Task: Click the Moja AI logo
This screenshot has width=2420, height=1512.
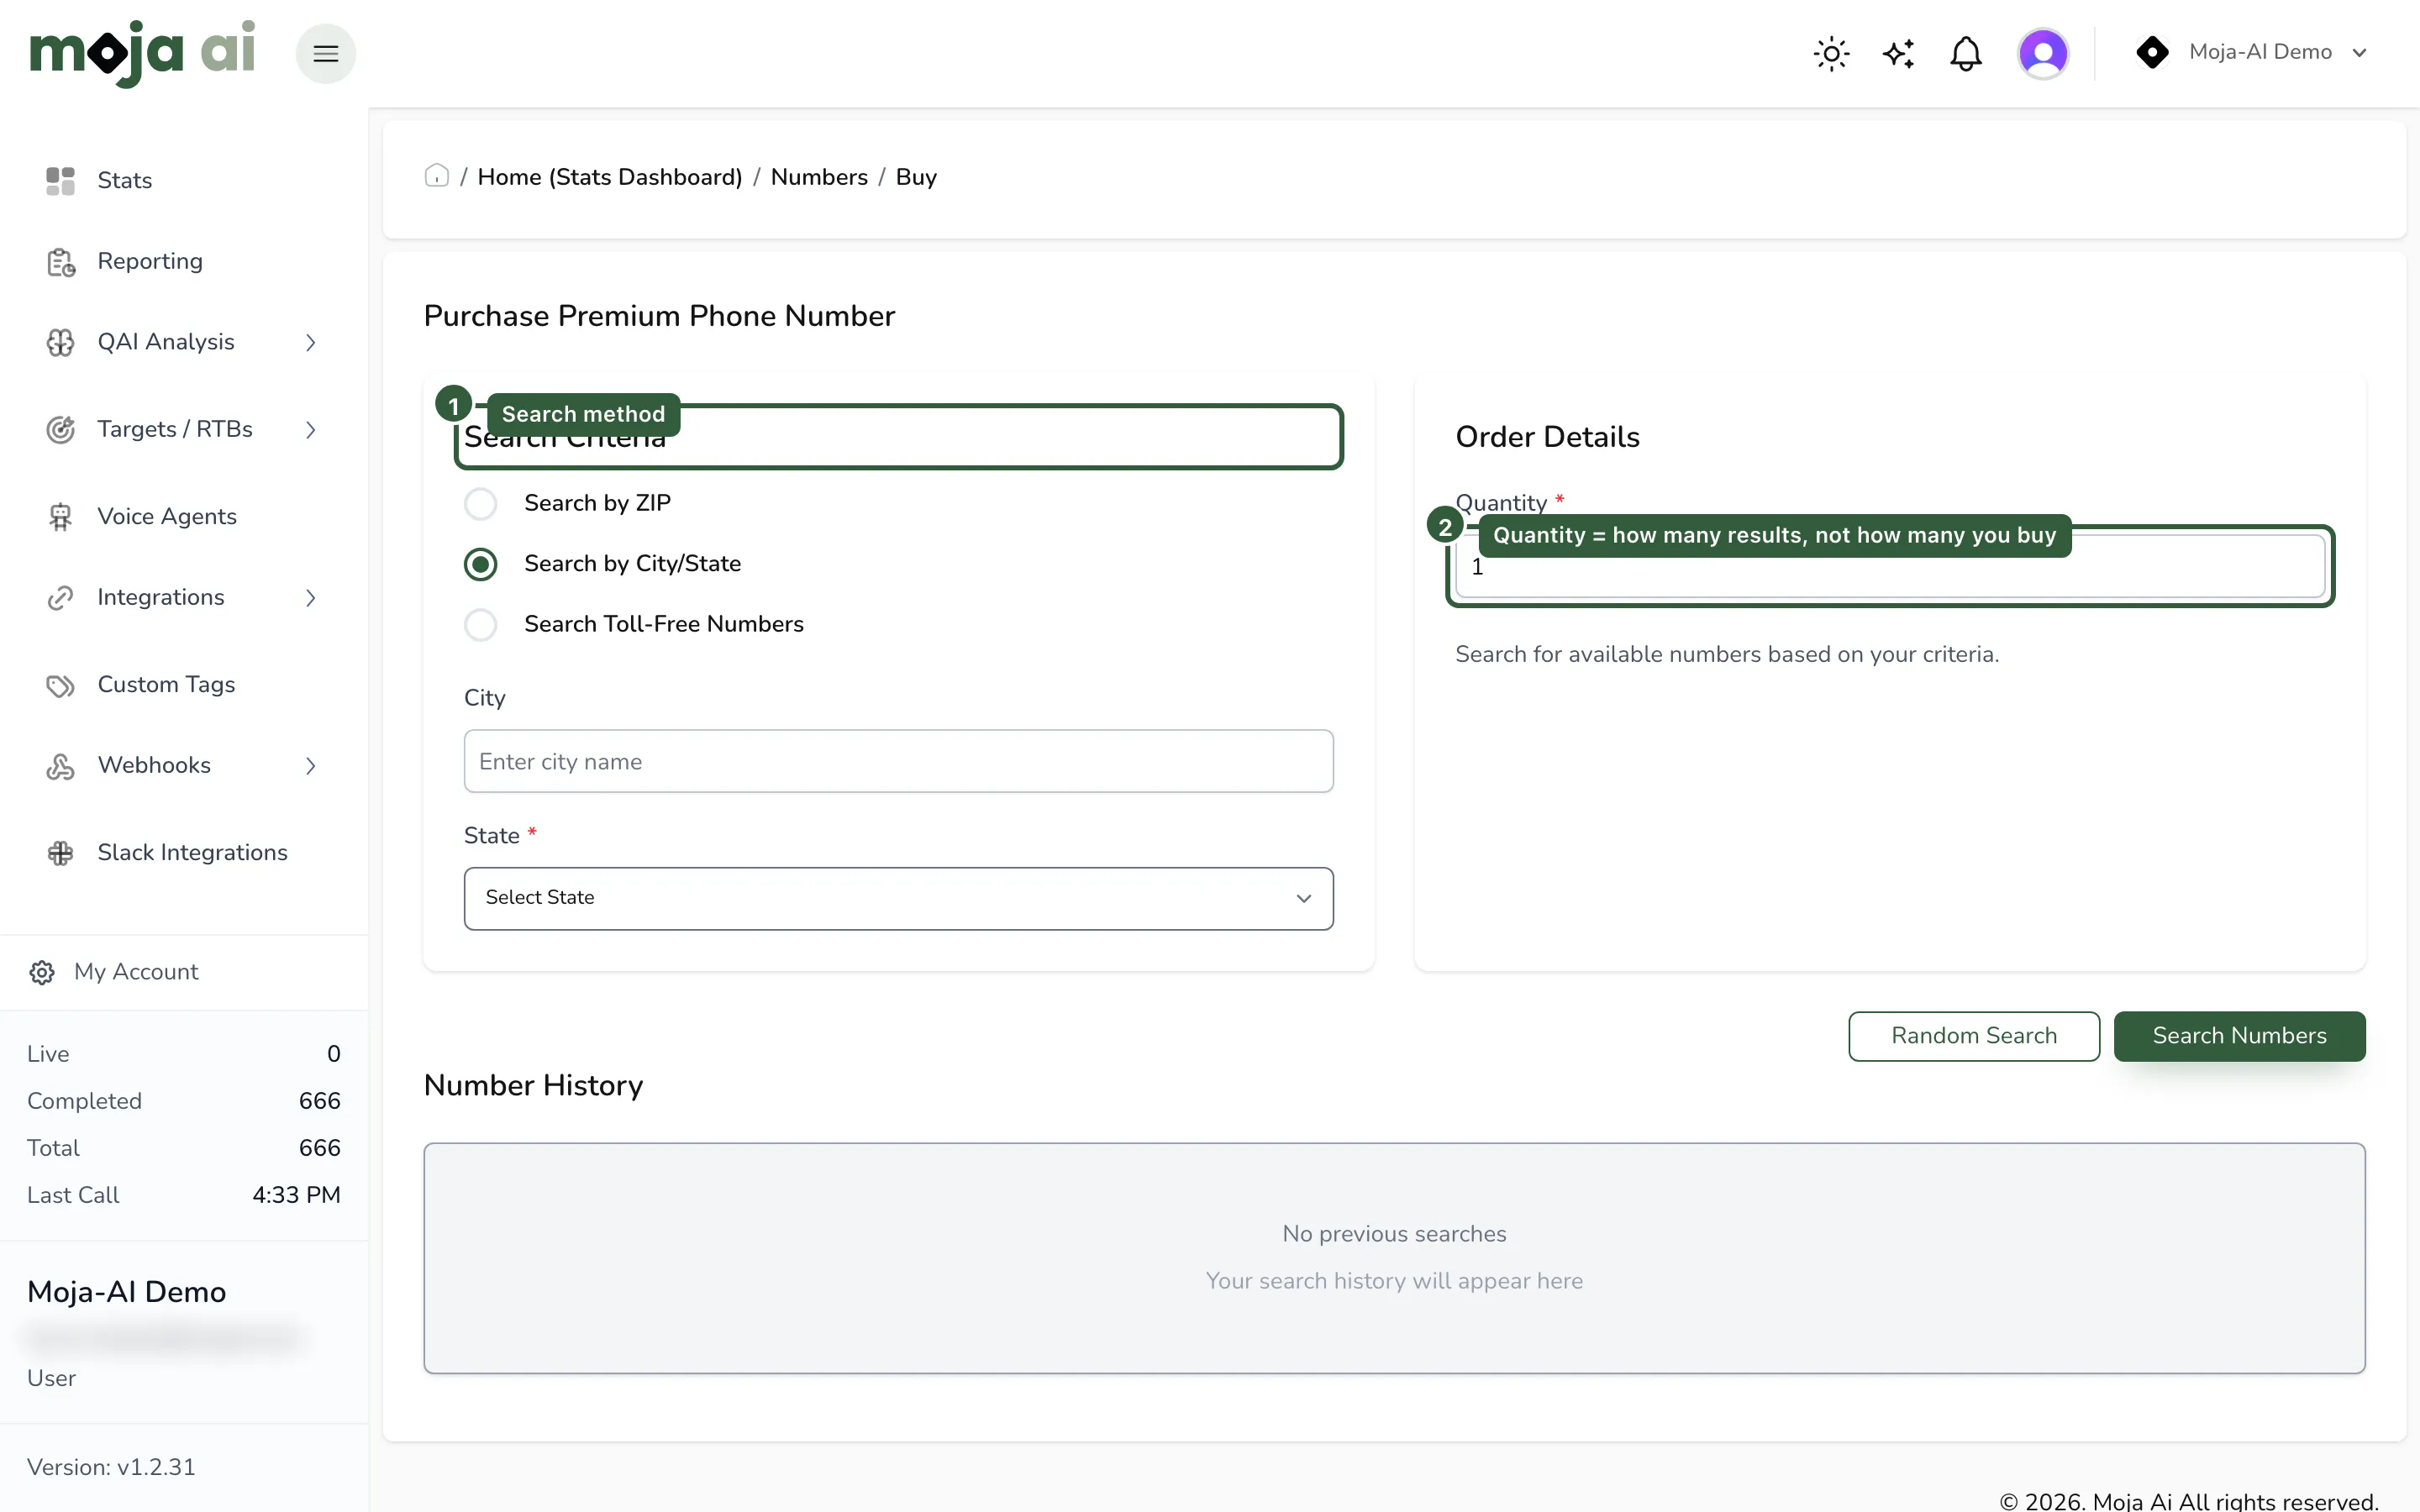Action: click(x=142, y=53)
